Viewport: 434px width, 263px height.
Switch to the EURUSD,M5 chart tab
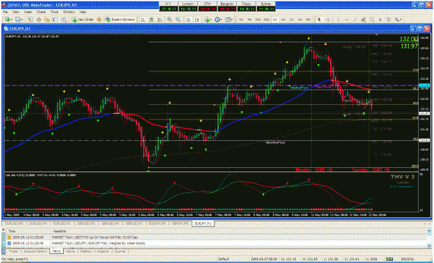click(x=15, y=223)
